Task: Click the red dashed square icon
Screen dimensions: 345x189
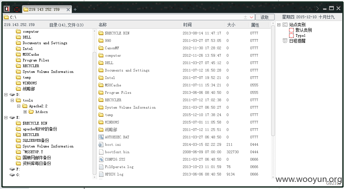Action: 17,9
